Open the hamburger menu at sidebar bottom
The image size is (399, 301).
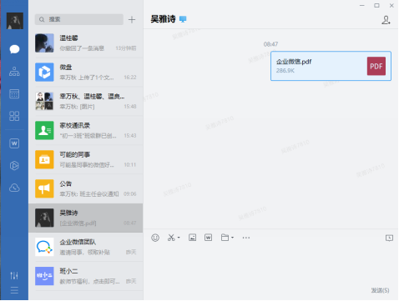pyautogui.click(x=14, y=290)
